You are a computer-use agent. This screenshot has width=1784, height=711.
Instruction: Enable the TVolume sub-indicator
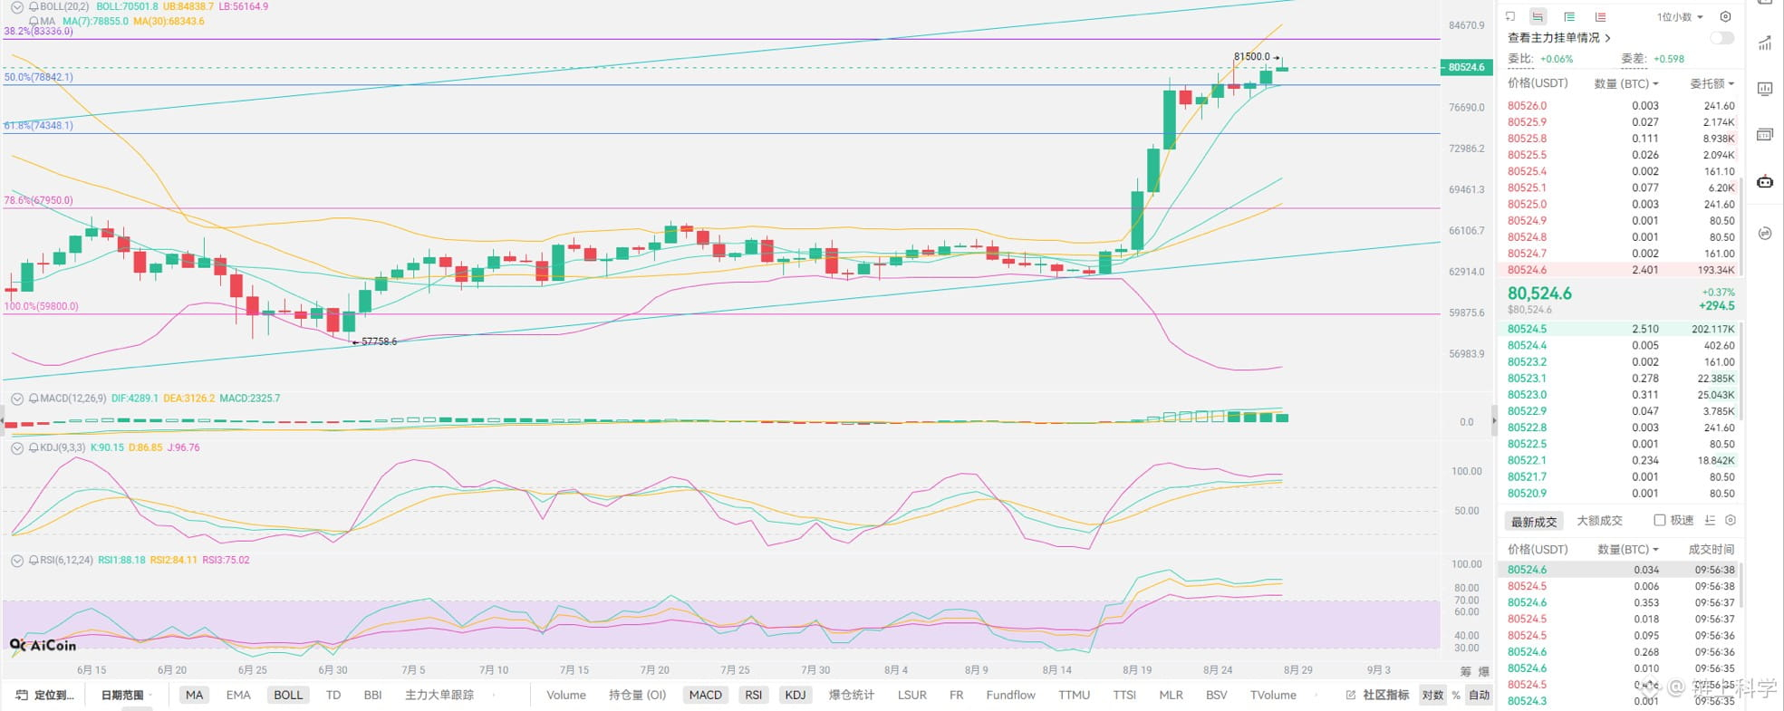point(1273,696)
